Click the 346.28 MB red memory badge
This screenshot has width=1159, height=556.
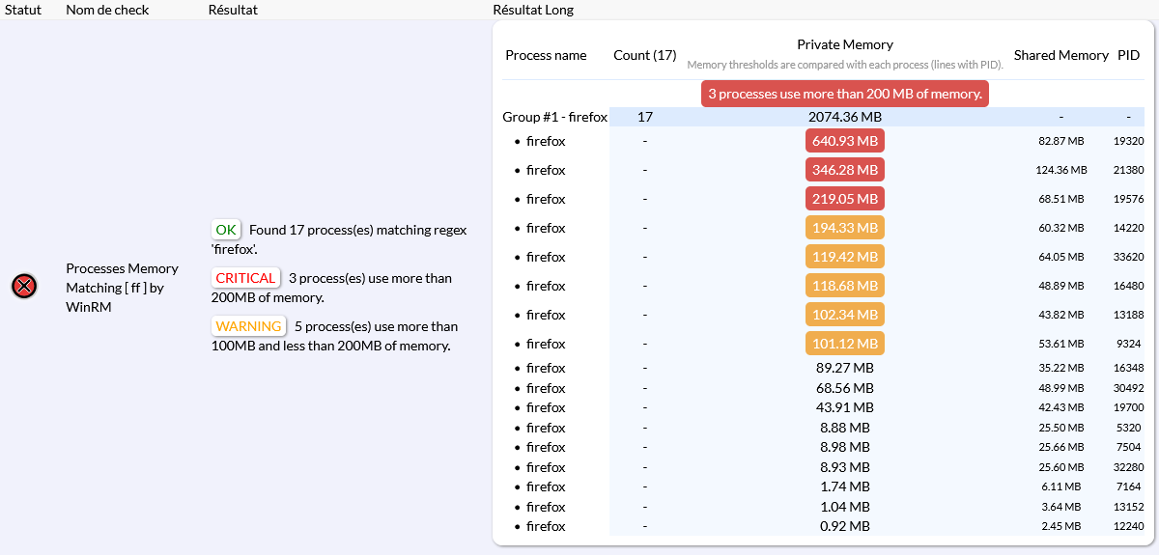coord(844,170)
